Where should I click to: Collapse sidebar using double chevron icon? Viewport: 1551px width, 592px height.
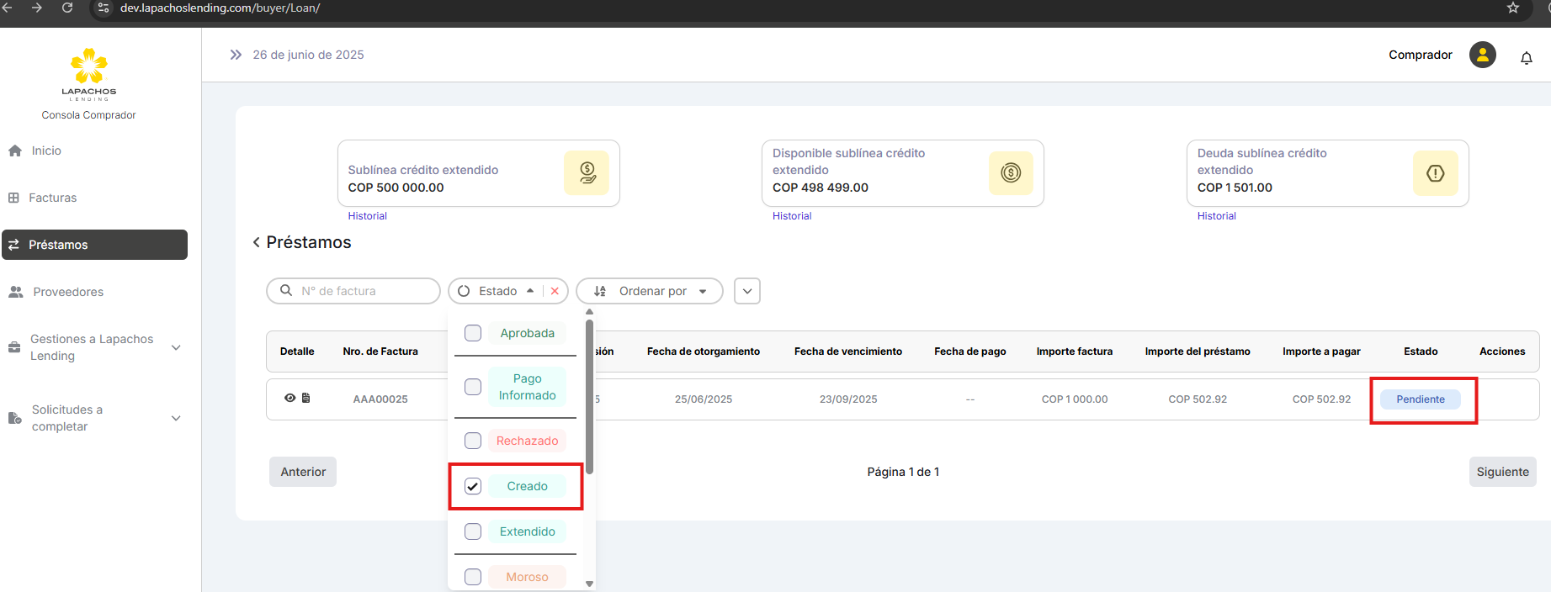pos(236,55)
